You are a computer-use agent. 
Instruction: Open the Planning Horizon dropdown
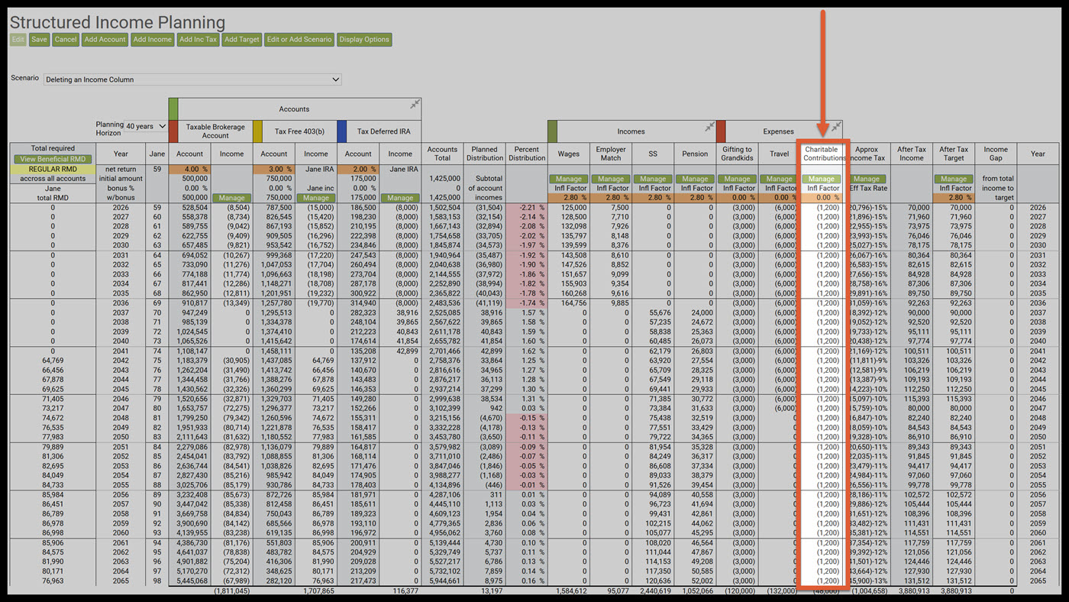coord(146,126)
